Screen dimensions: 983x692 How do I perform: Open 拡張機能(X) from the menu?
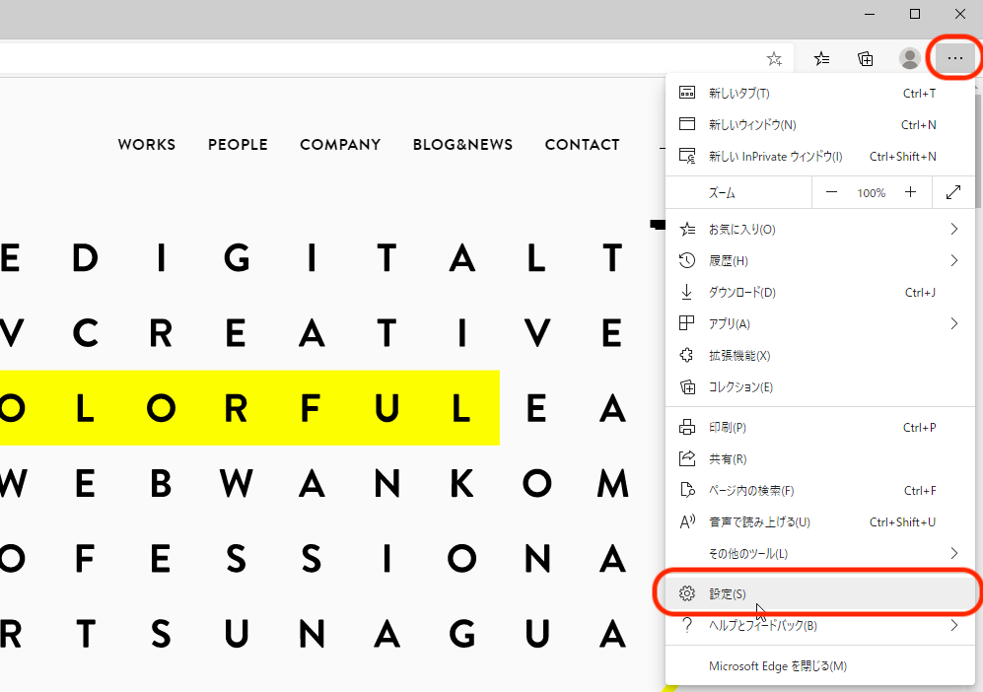pyautogui.click(x=739, y=356)
